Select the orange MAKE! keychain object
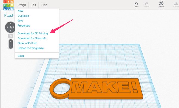 point(96,89)
